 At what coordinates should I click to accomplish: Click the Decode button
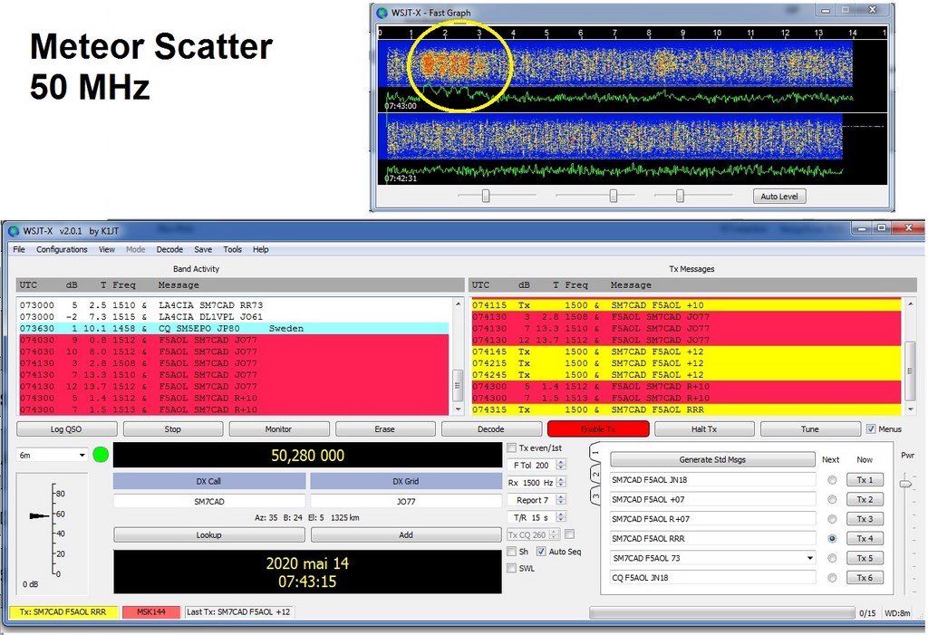tap(491, 429)
